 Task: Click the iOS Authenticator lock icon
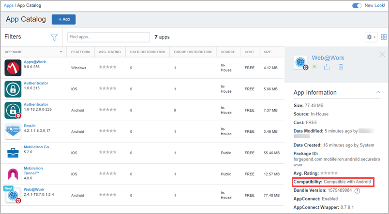pos(13,89)
